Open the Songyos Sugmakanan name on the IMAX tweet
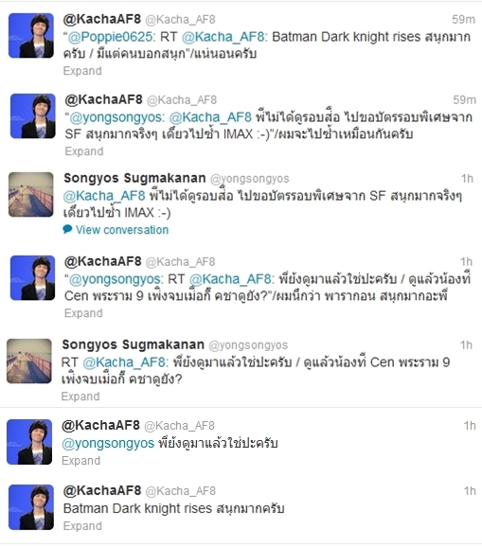Viewport: 482px width, 547px height. 134,178
